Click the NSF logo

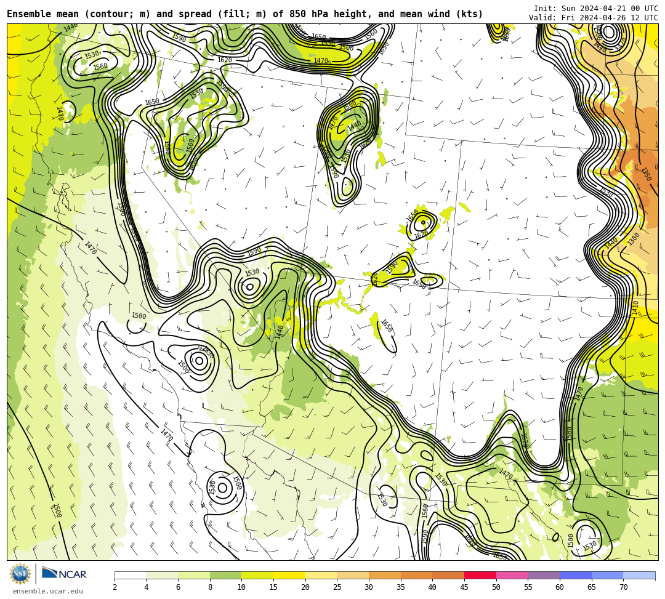(20, 574)
